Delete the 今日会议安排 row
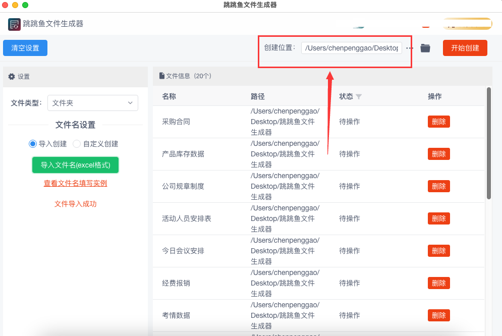This screenshot has height=336, width=502. click(x=438, y=251)
